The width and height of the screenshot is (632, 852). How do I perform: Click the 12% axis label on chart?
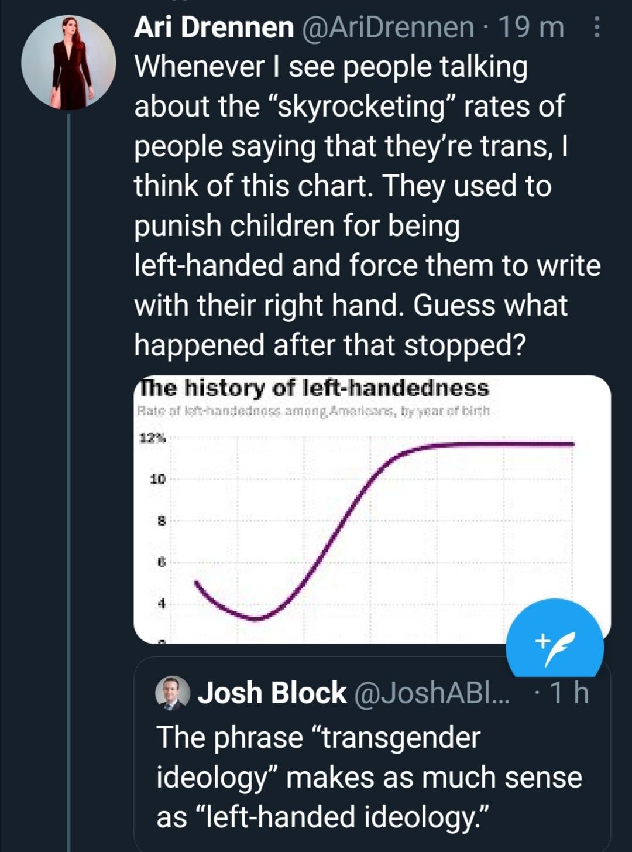point(152,438)
